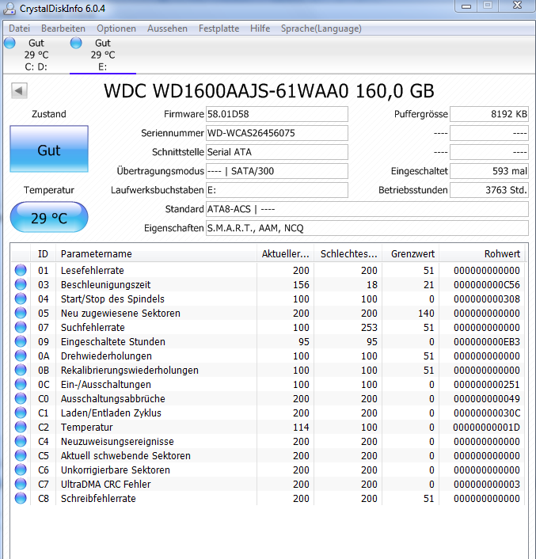Click the Seriennummer field WD-WCAS26456075
Image resolution: width=536 pixels, height=559 pixels.
277,133
